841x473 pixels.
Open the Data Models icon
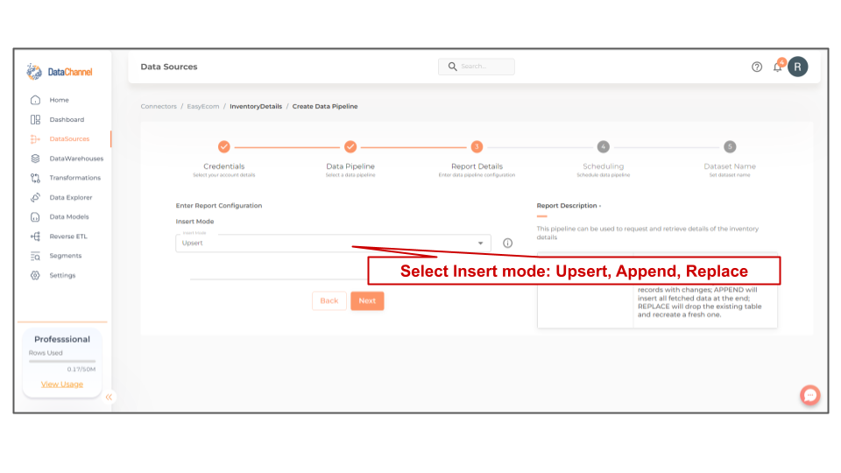coord(35,216)
